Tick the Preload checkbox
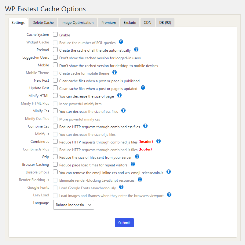The width and height of the screenshot is (245, 245). [55, 50]
